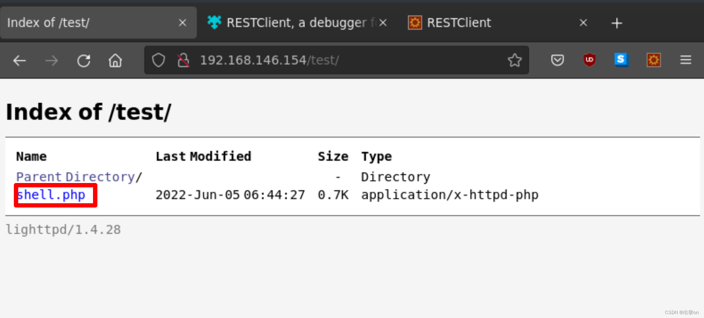The width and height of the screenshot is (704, 318).
Task: Click the Last Modified column header
Action: (x=204, y=156)
